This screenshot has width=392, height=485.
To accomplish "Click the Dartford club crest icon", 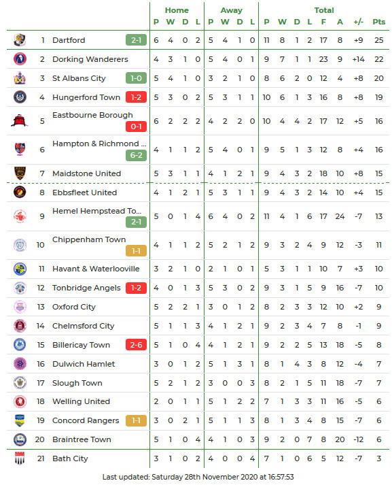I will [x=20, y=40].
